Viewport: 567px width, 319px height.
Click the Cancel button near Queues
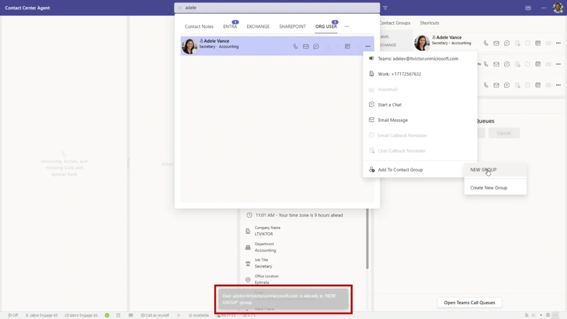click(504, 133)
